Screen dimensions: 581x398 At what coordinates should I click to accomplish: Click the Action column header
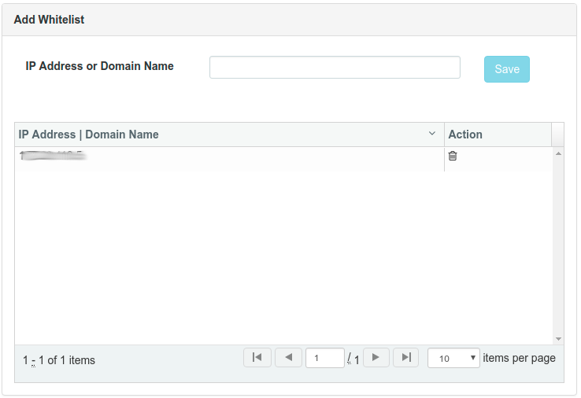[465, 135]
